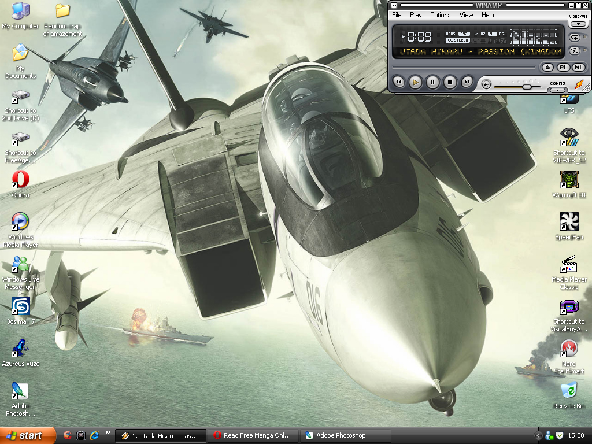Select the Shortcut to FreeAge desktop icon
The height and width of the screenshot is (444, 592).
click(20, 148)
